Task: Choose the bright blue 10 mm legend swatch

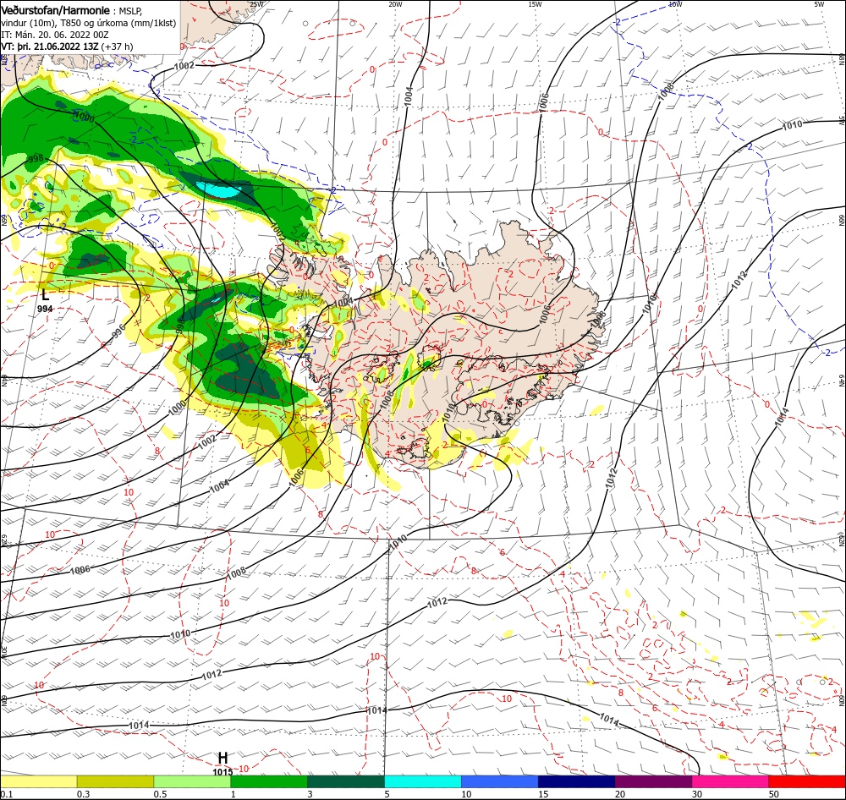Action: tap(500, 781)
